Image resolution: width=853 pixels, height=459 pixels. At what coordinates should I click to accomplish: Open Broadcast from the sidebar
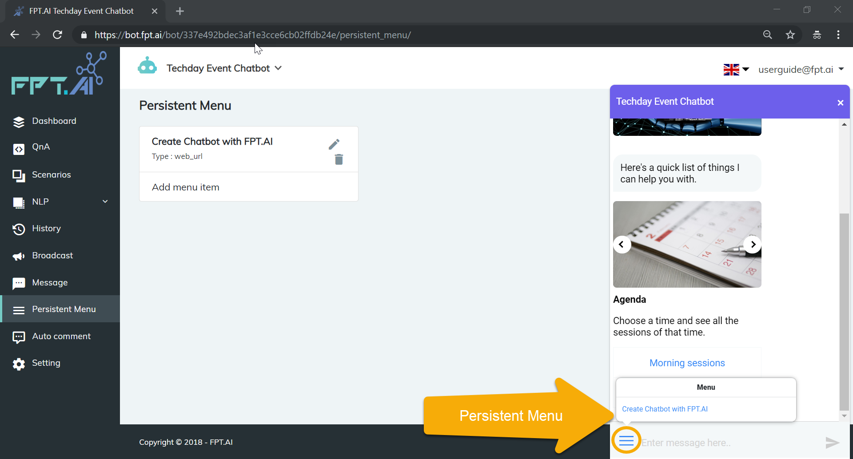click(x=52, y=255)
